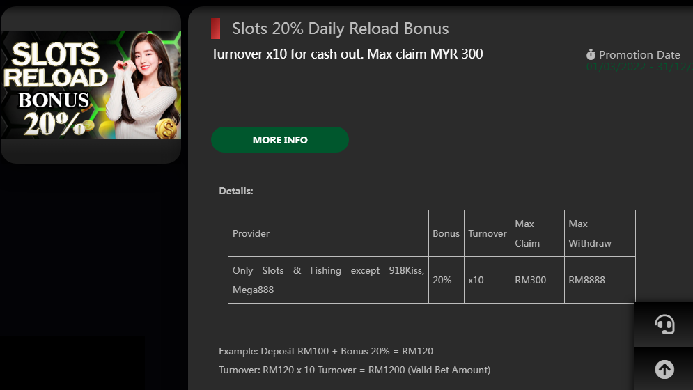Select the Provider column header
693x390 pixels.
point(251,233)
